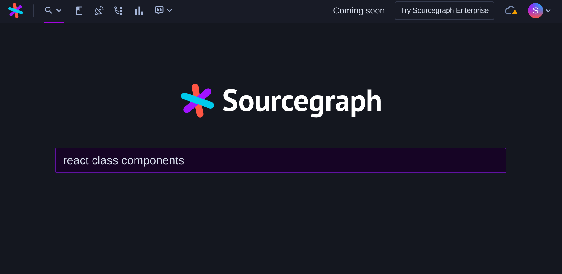Focus the search box containing react class components
This screenshot has height=274, width=562.
281,160
